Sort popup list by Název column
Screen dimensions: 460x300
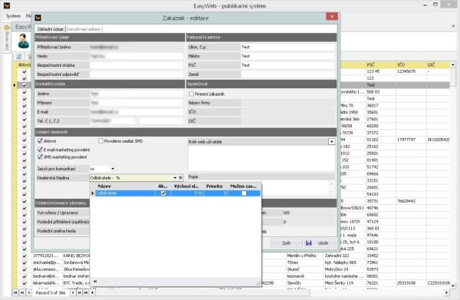(125, 186)
